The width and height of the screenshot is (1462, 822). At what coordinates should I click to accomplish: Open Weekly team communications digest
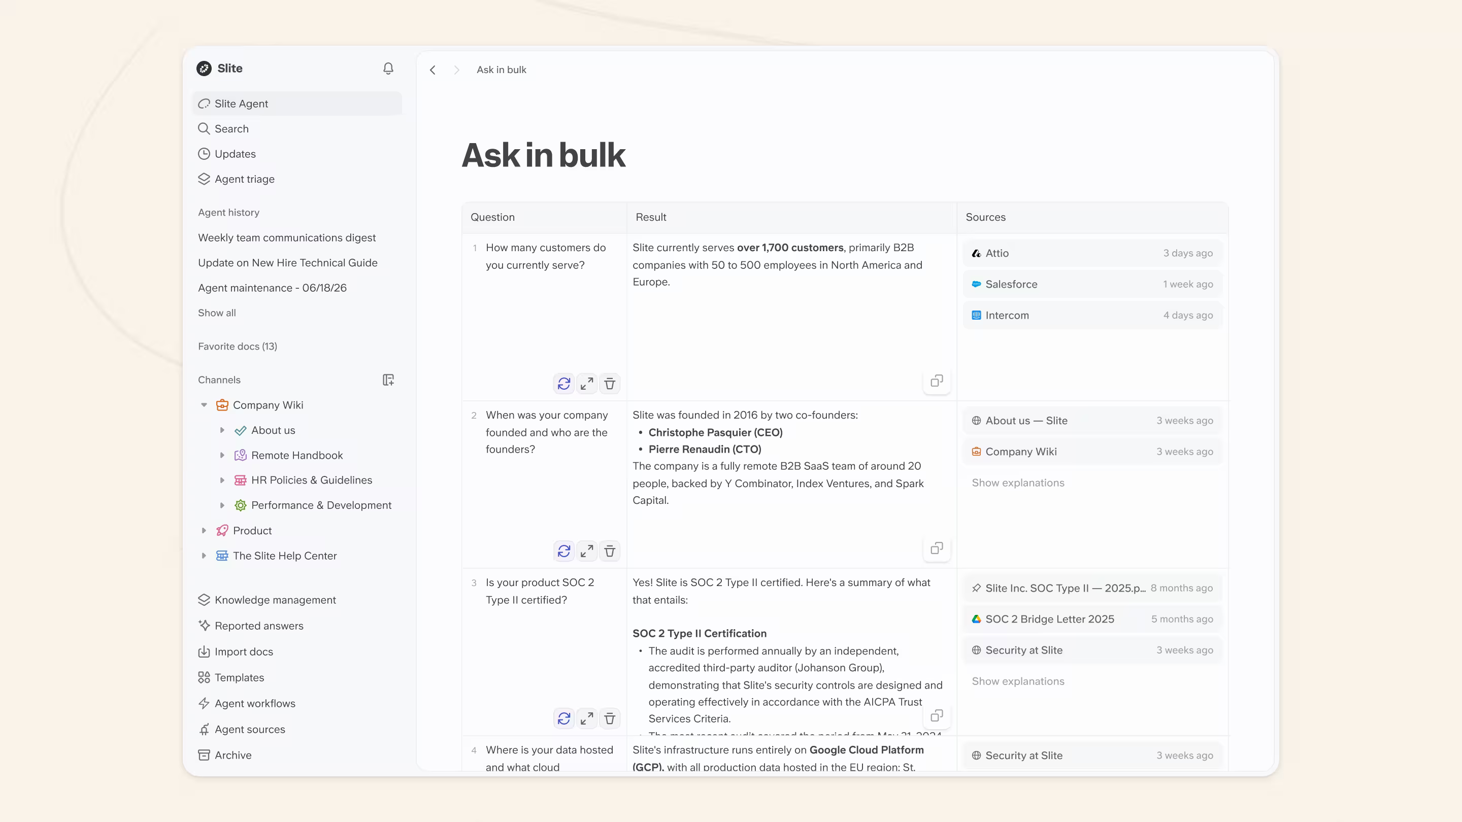(287, 237)
